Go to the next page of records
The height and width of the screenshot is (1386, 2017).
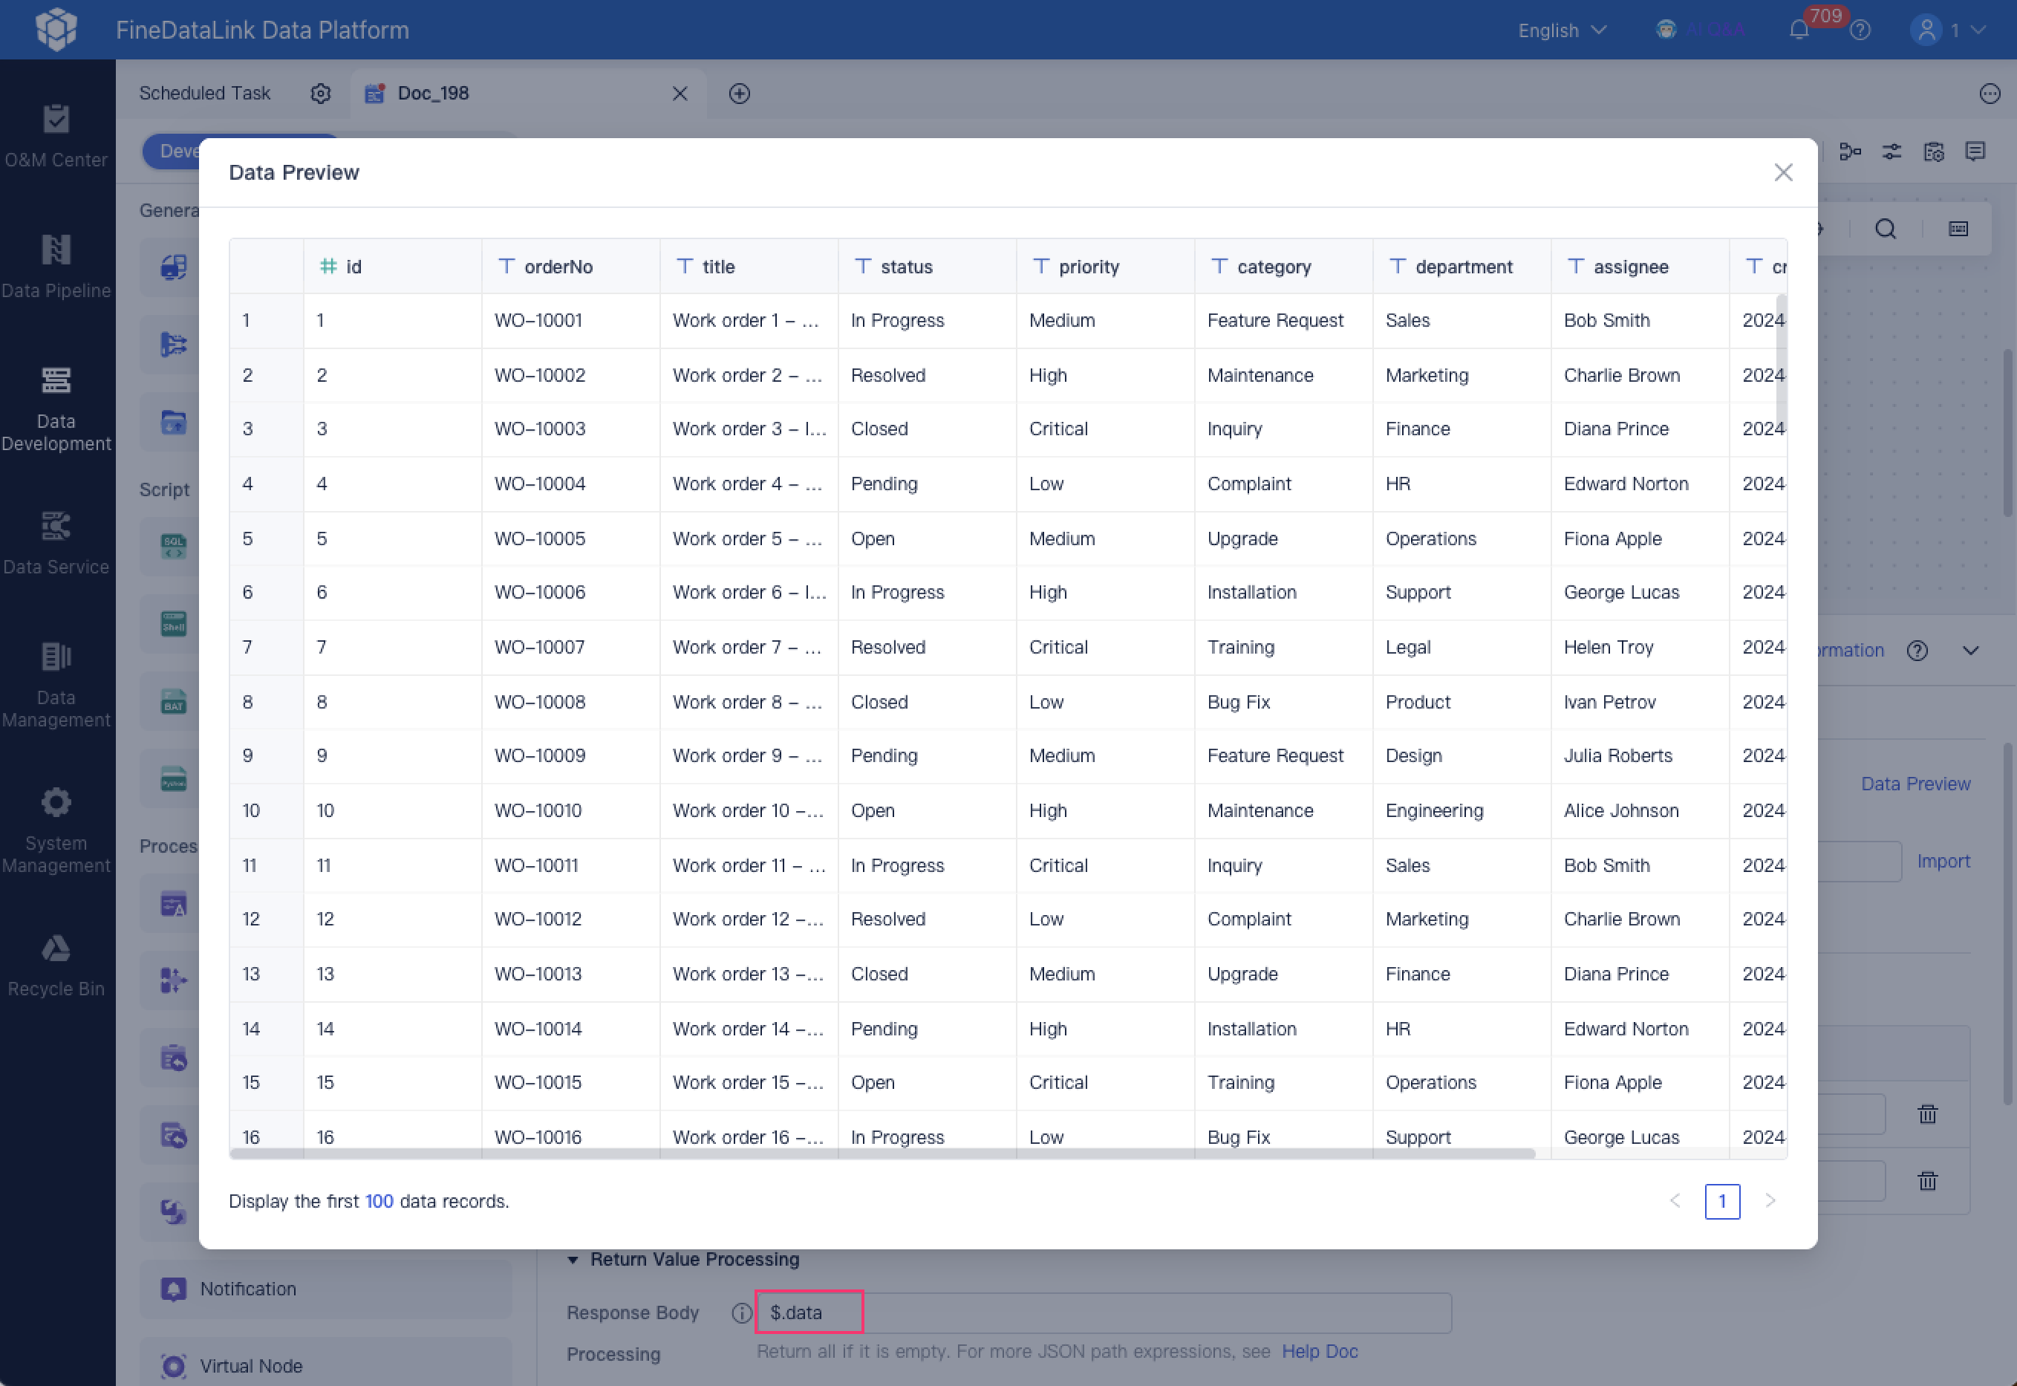click(1770, 1200)
